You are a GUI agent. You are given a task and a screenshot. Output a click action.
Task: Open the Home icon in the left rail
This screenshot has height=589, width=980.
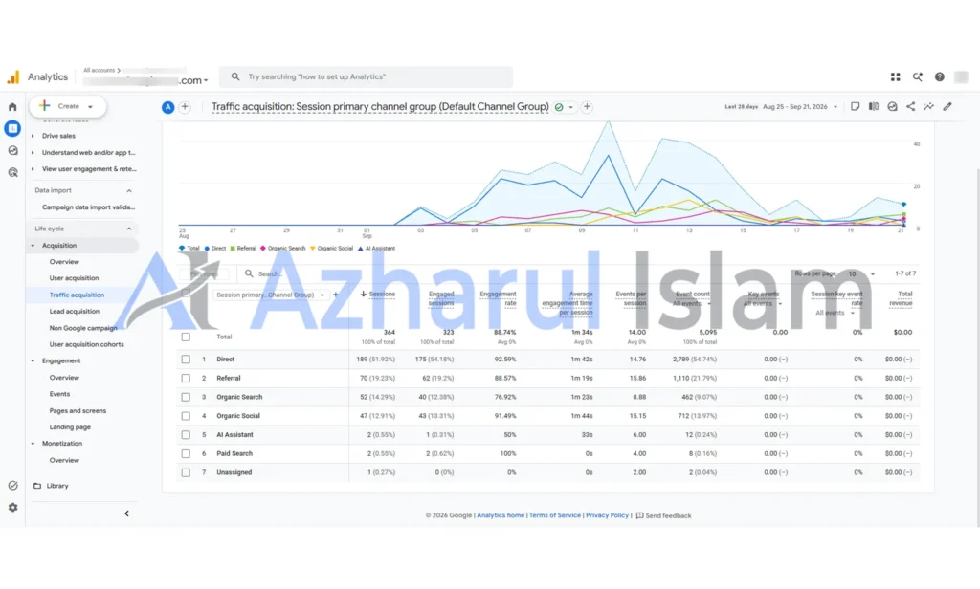12,107
